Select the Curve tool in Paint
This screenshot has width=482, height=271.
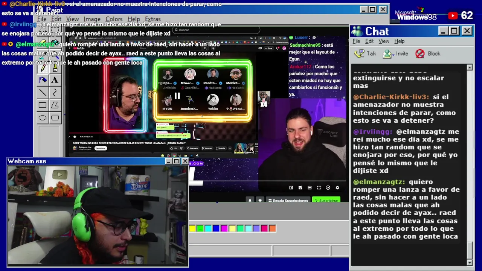(x=55, y=93)
